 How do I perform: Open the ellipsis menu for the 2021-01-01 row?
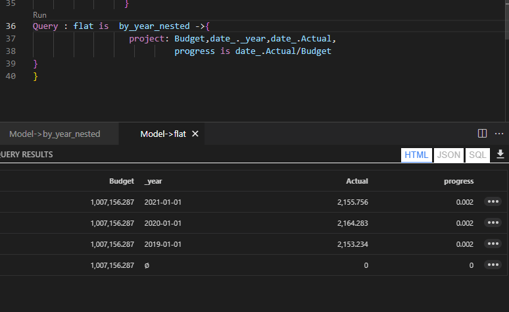493,202
